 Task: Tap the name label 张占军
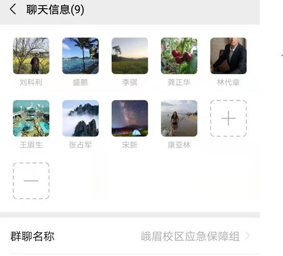click(x=80, y=145)
